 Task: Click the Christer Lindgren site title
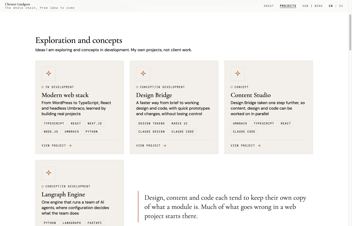(x=17, y=4)
